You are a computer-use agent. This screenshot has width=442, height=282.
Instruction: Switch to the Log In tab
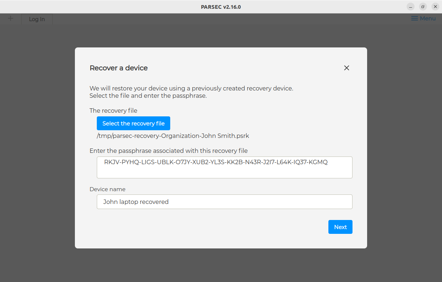point(37,19)
